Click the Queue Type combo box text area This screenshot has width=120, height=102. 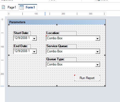71,64
